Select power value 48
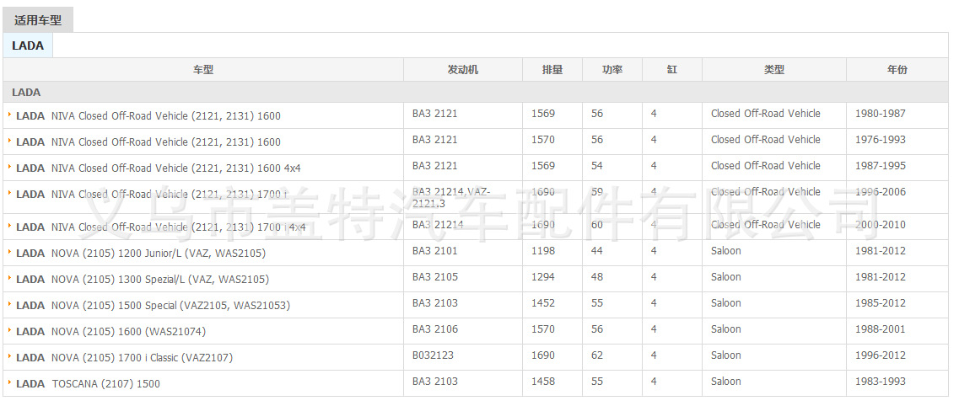Viewport: 959px width, 406px height. tap(597, 277)
